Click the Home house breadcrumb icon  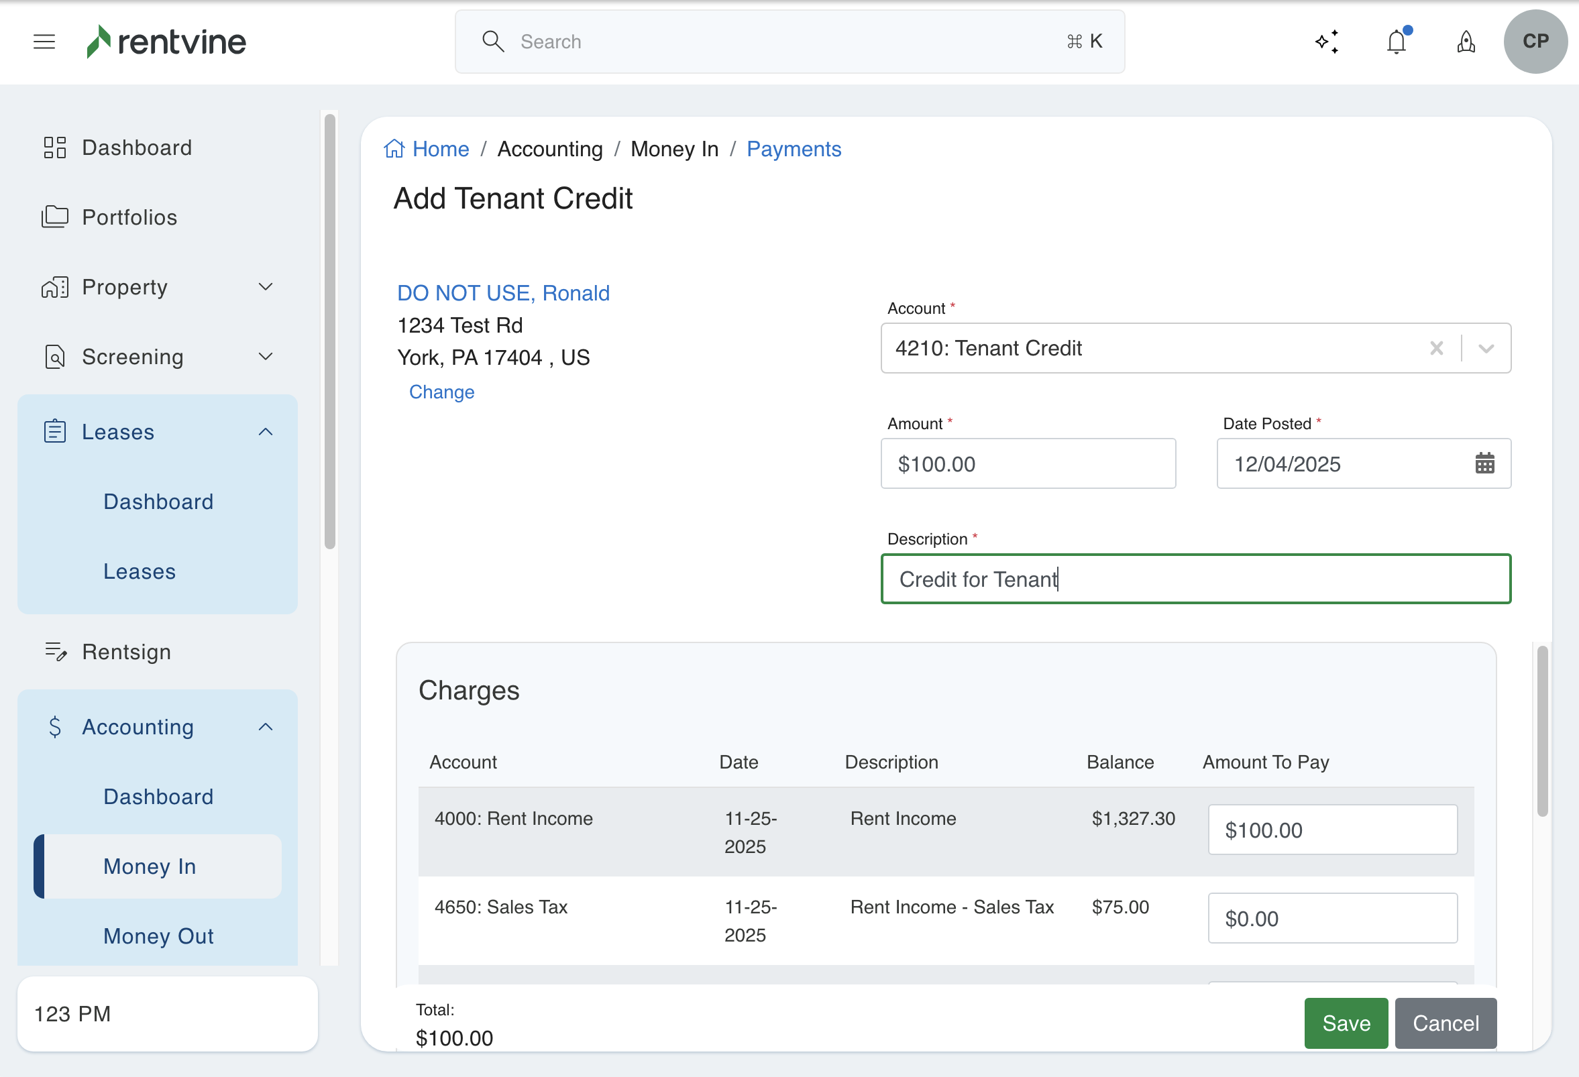(x=394, y=149)
